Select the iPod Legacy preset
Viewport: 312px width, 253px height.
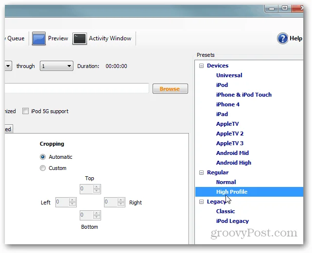click(x=232, y=221)
